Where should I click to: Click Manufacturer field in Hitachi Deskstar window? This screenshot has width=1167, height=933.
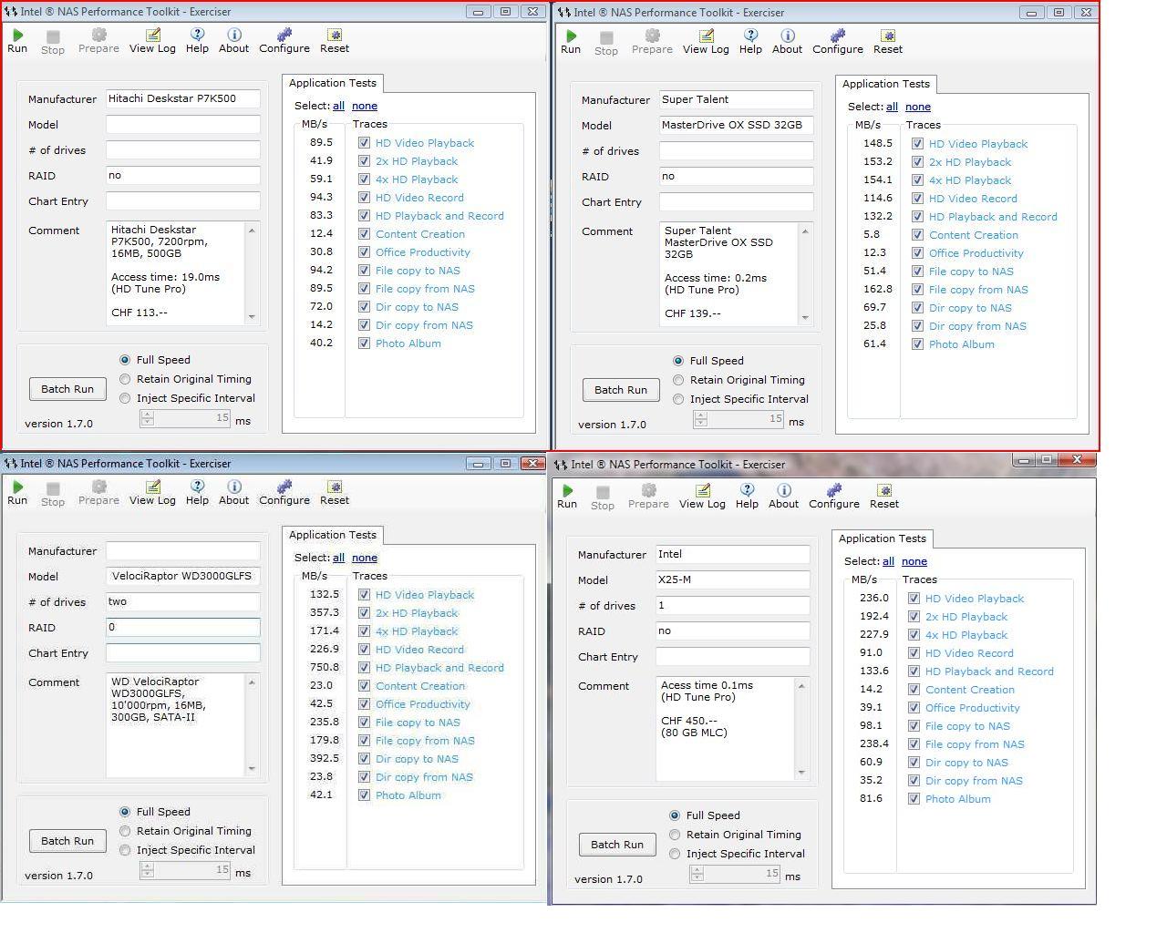pyautogui.click(x=182, y=98)
